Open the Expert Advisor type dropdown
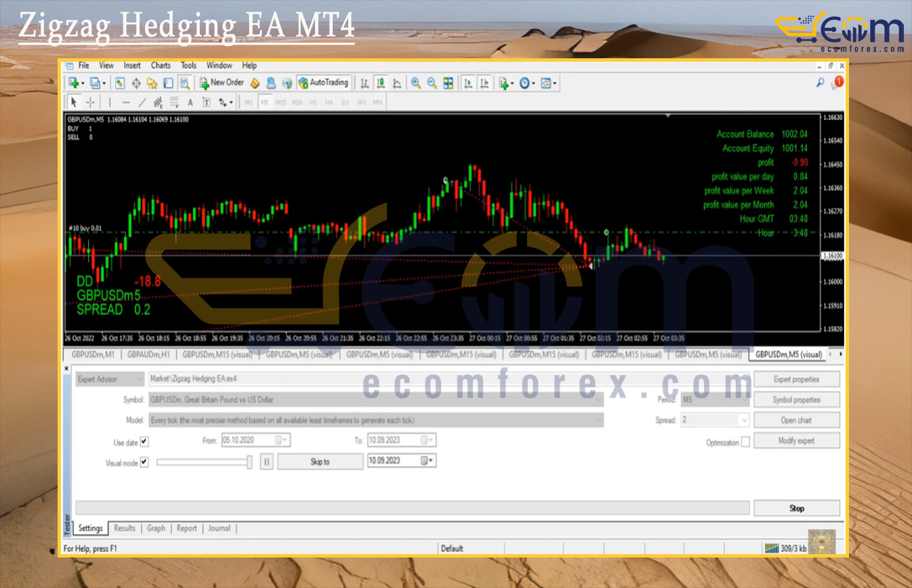Screen dimensions: 912x588 [x=139, y=379]
